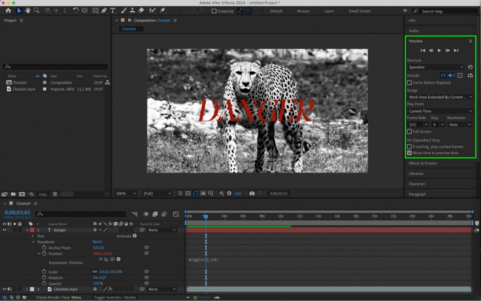
Task: Hide the danger text layer visibility eye
Action: [4, 230]
